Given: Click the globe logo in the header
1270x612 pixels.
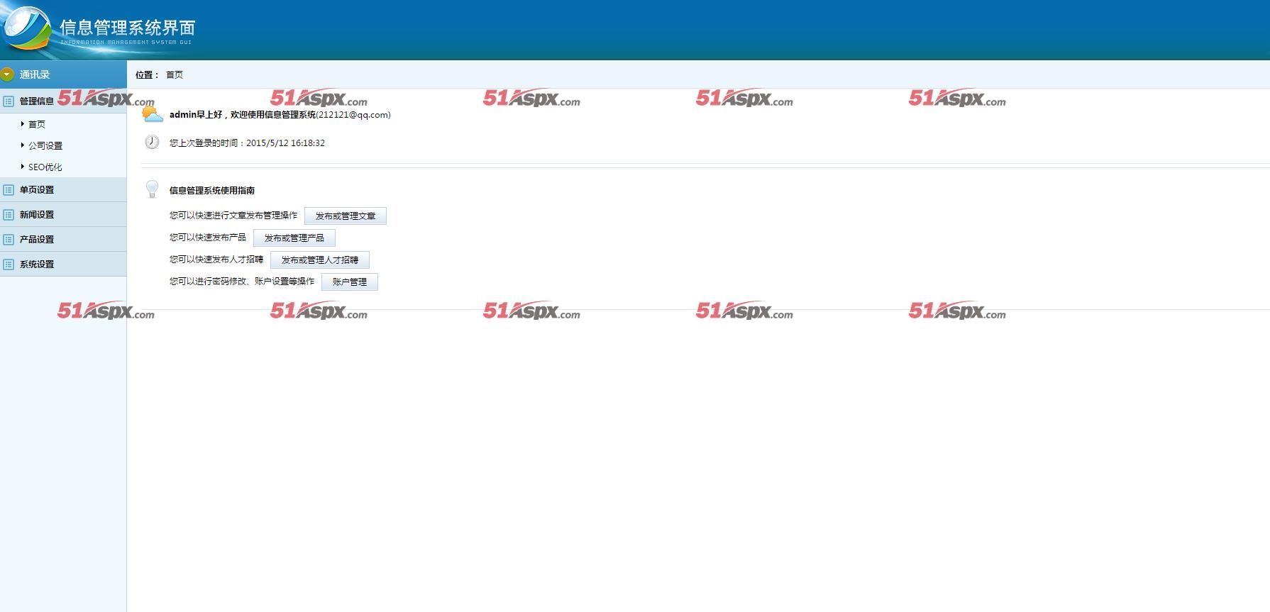Looking at the screenshot, I should coord(27,28).
